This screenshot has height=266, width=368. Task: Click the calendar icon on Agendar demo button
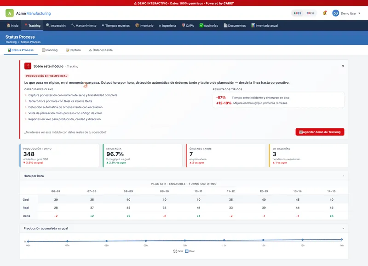(x=301, y=132)
